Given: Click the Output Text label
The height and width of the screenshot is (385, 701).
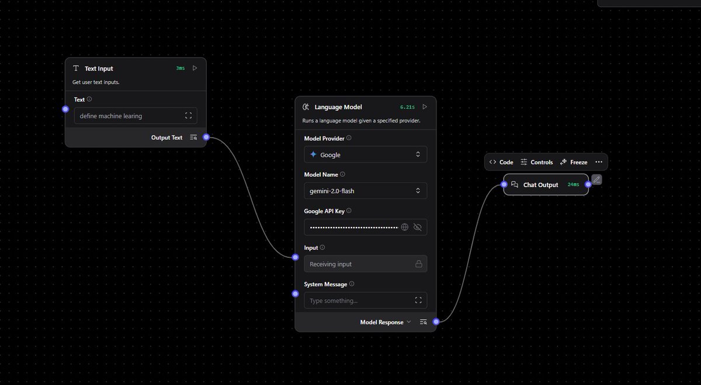Looking at the screenshot, I should (167, 138).
